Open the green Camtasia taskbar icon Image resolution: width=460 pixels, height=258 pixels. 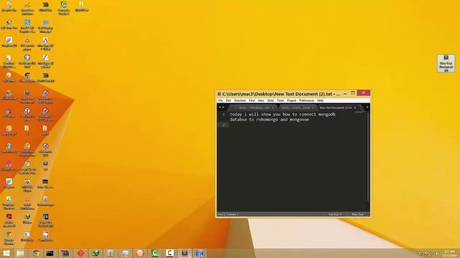click(155, 253)
